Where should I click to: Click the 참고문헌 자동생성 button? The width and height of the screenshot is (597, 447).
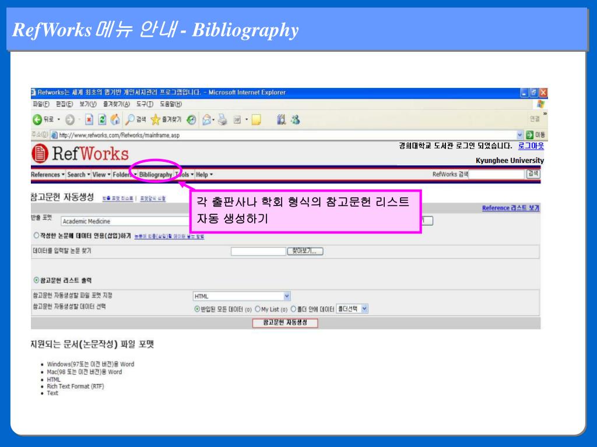point(285,322)
